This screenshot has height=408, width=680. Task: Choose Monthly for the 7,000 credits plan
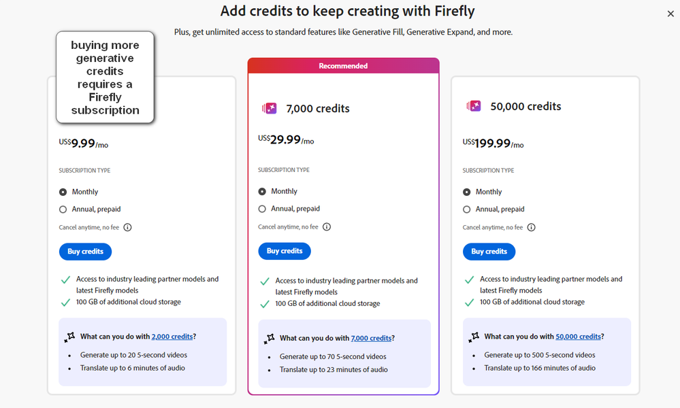(x=262, y=191)
